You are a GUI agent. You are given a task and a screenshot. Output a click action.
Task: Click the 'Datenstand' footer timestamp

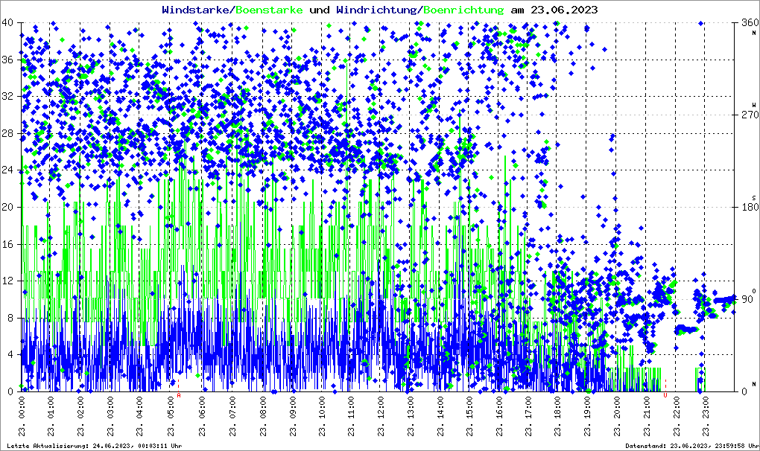coord(692,446)
